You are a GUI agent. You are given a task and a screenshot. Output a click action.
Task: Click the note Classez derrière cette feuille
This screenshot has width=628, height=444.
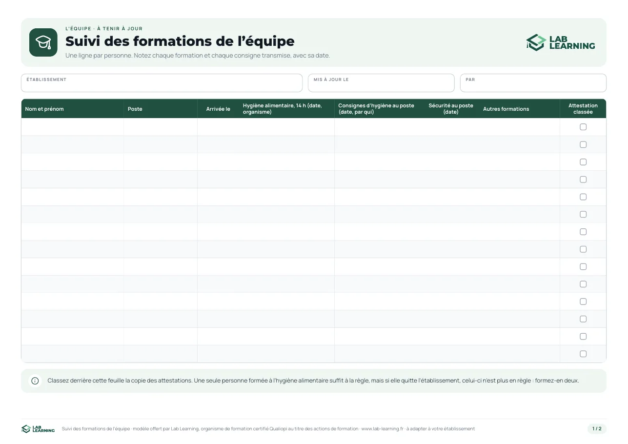coord(313,381)
